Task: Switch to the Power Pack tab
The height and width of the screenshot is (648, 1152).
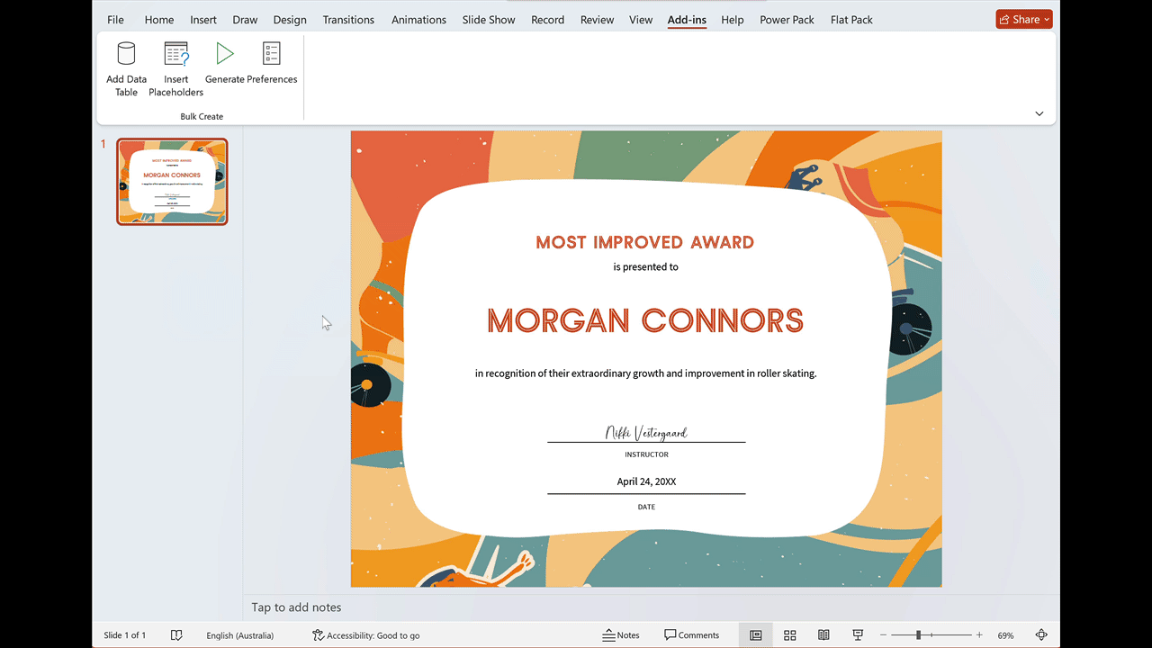Action: pyautogui.click(x=787, y=20)
